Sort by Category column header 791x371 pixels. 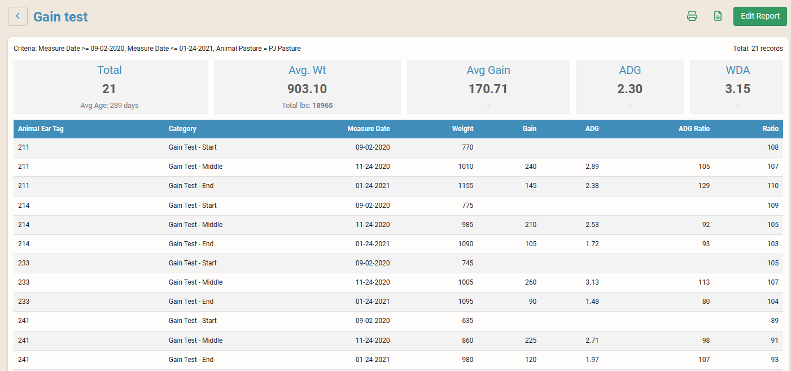182,129
